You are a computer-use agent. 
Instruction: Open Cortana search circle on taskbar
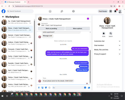coord(7,96)
